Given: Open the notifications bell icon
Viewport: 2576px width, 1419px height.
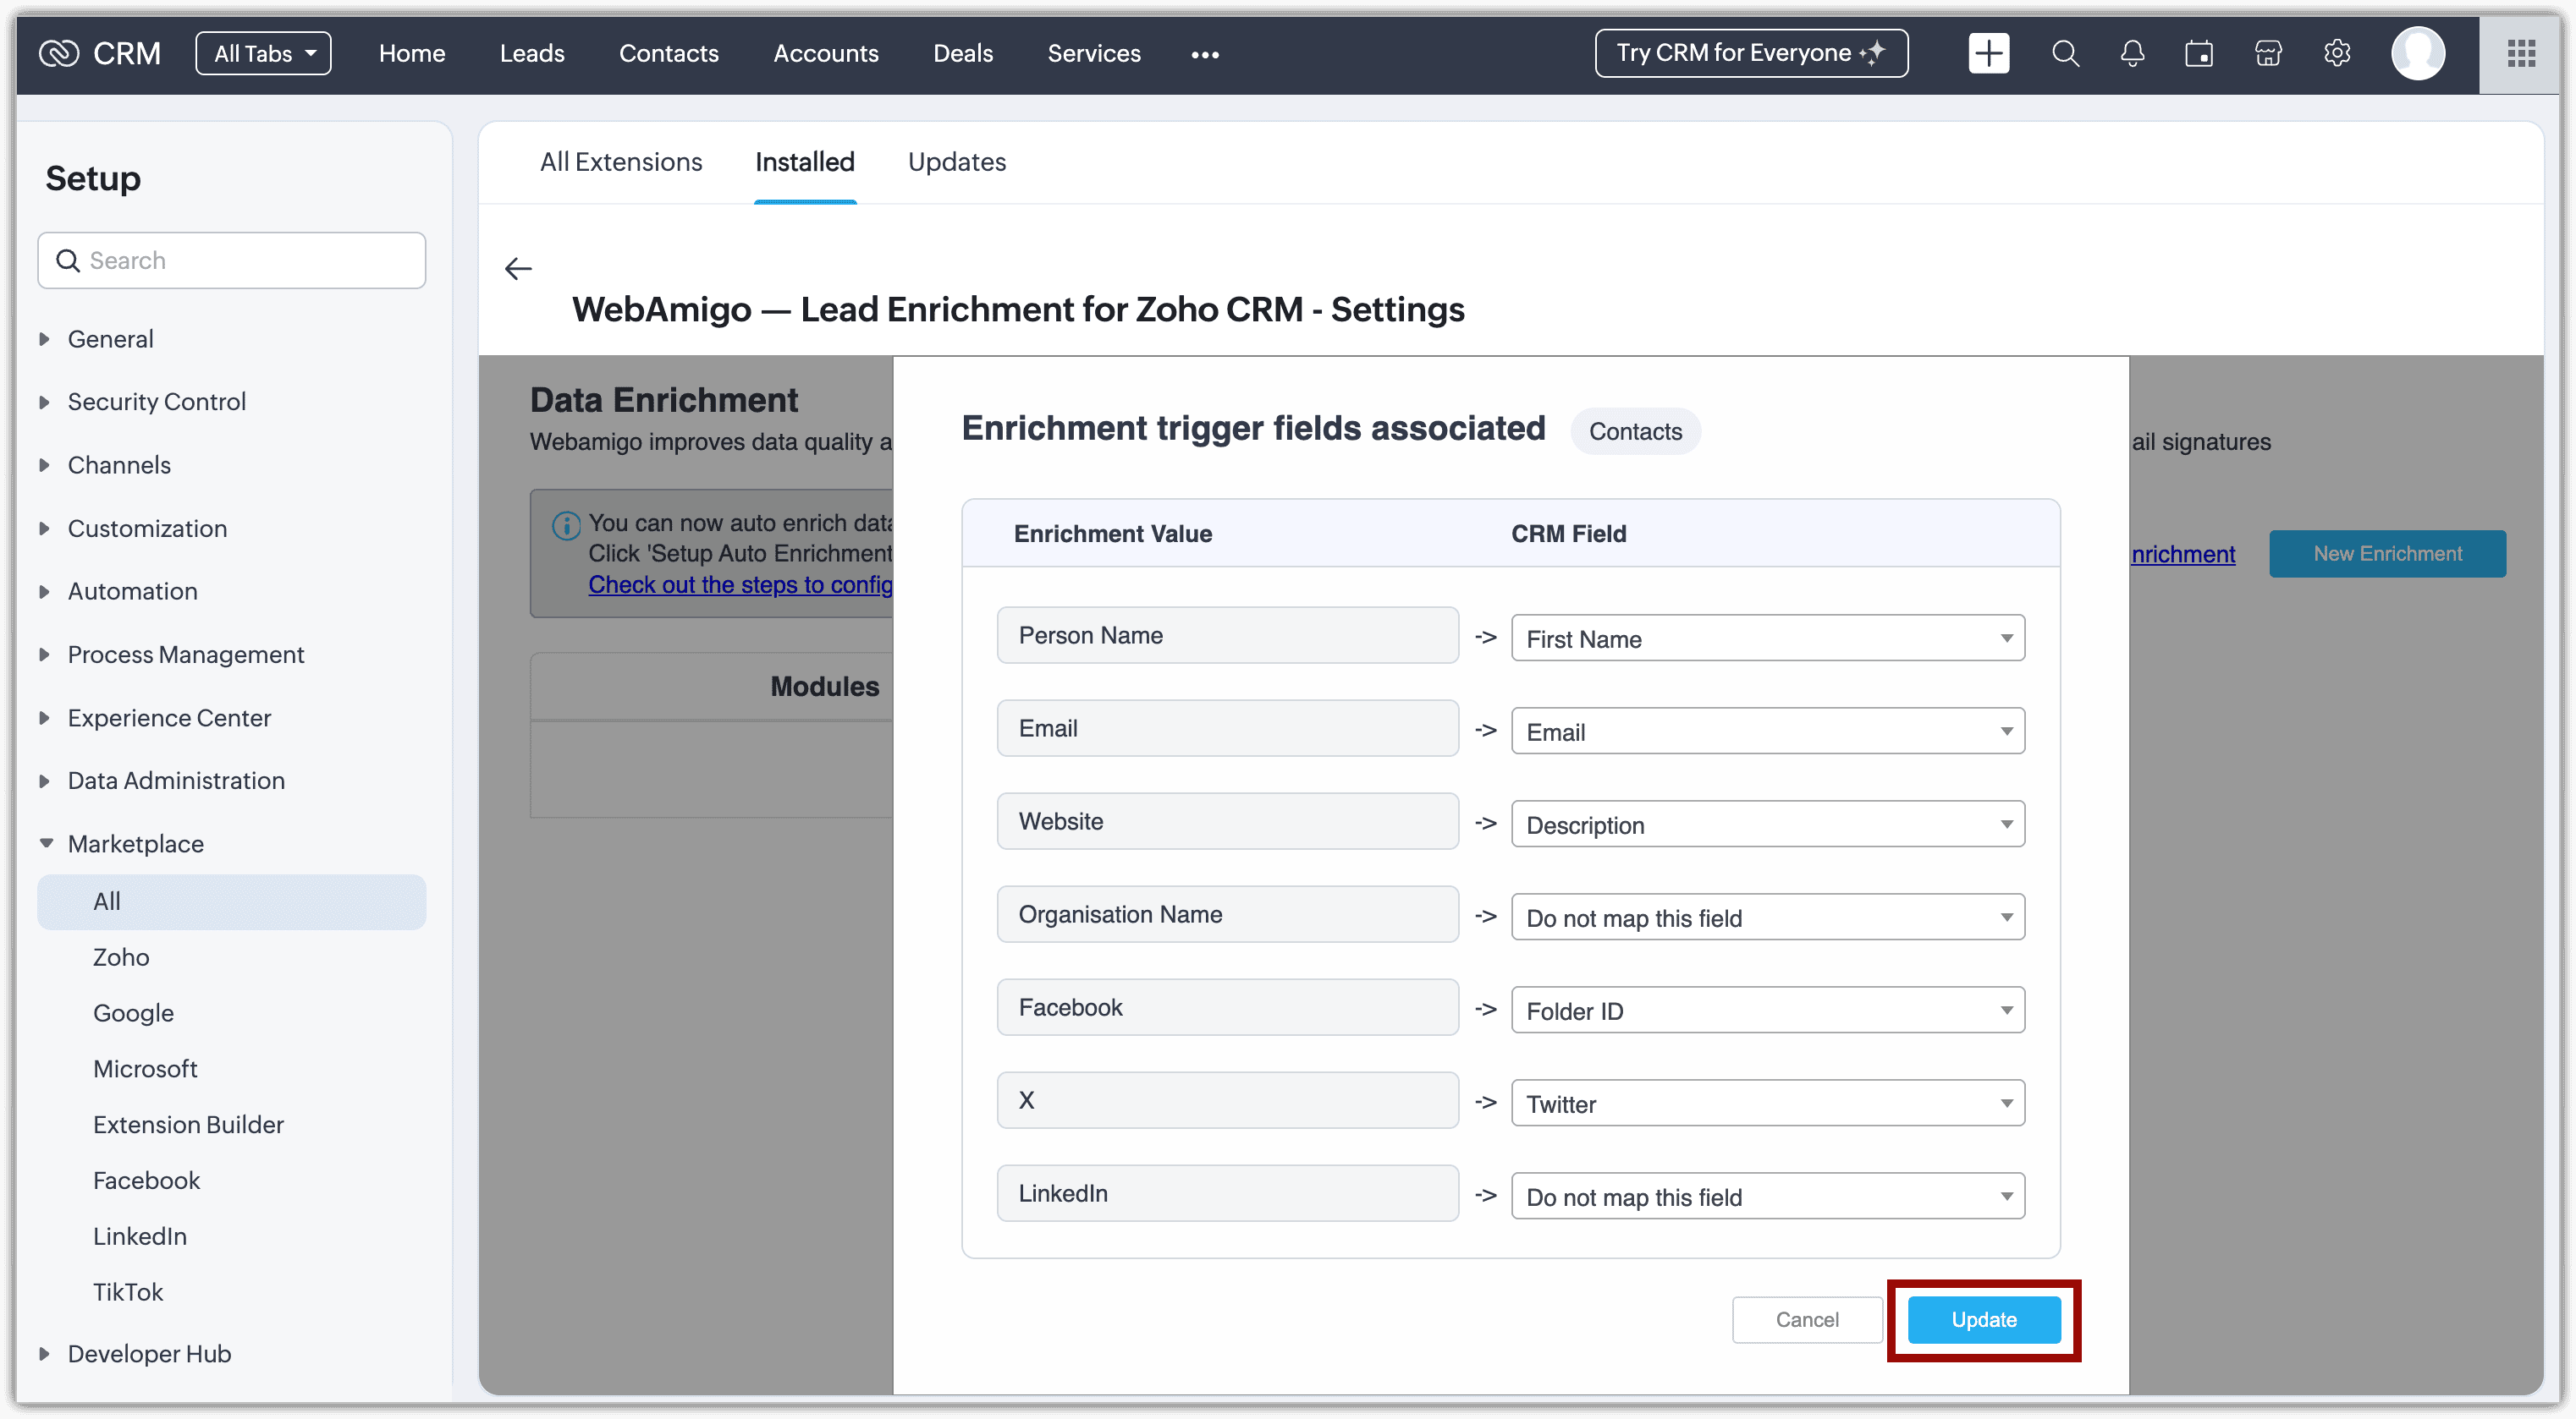Looking at the screenshot, I should 2132,53.
